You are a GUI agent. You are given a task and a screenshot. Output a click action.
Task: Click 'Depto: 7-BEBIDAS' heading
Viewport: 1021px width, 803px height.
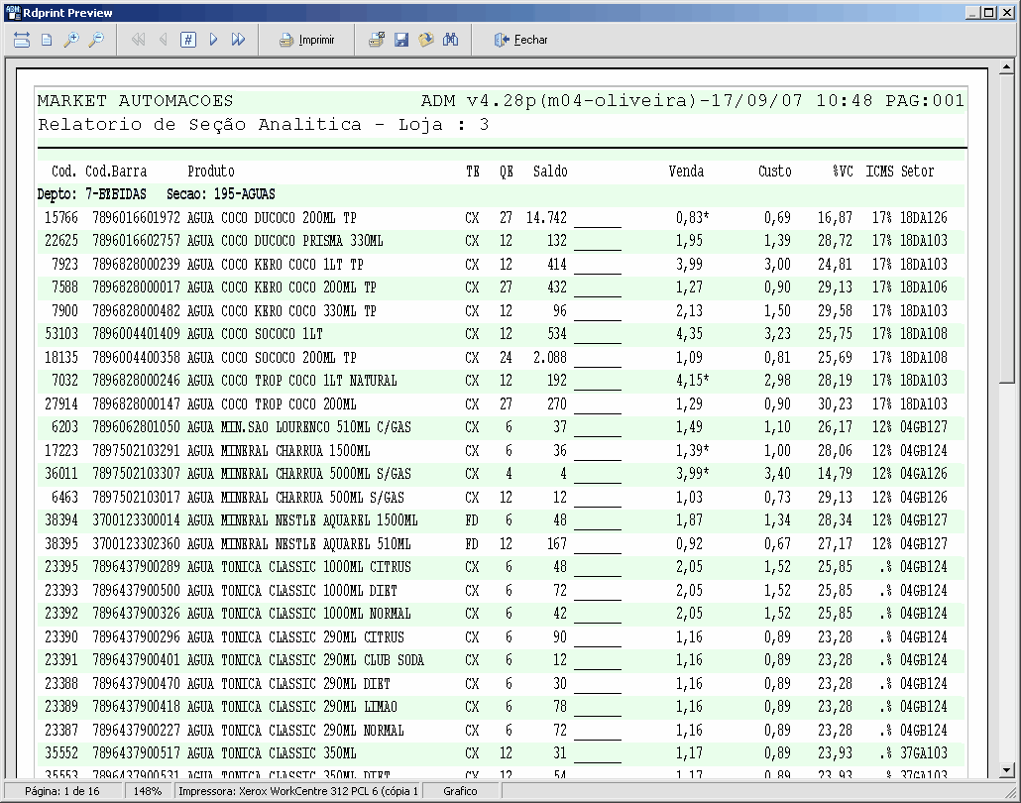(x=92, y=194)
